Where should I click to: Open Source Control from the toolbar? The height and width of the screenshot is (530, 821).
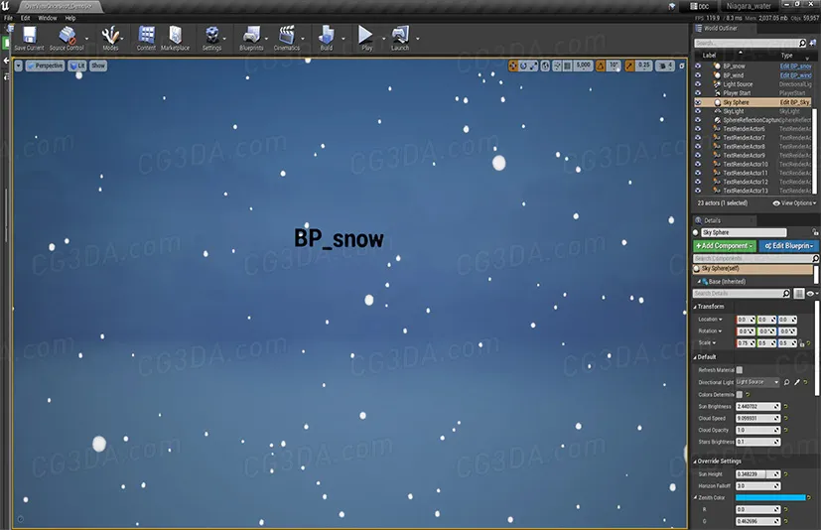(67, 39)
